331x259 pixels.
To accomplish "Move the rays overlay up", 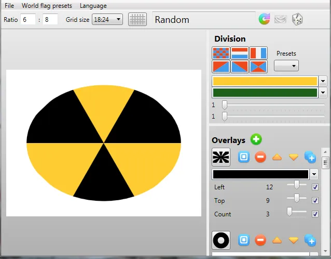I will pyautogui.click(x=277, y=157).
